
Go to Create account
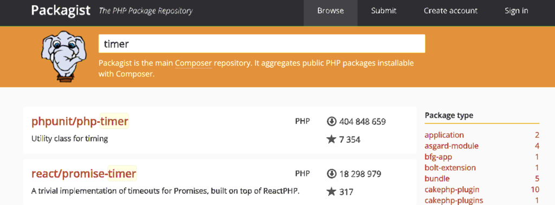click(x=450, y=11)
